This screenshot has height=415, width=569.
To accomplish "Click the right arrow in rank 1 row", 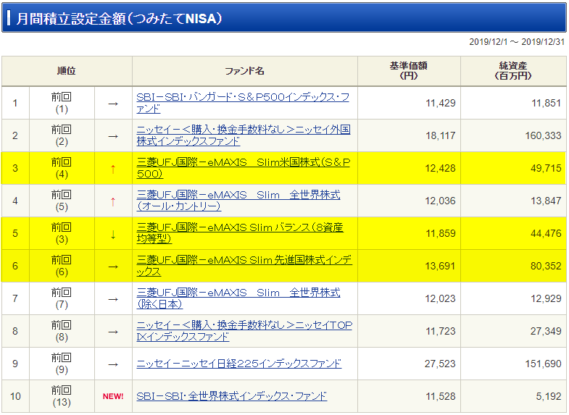I will pos(113,104).
